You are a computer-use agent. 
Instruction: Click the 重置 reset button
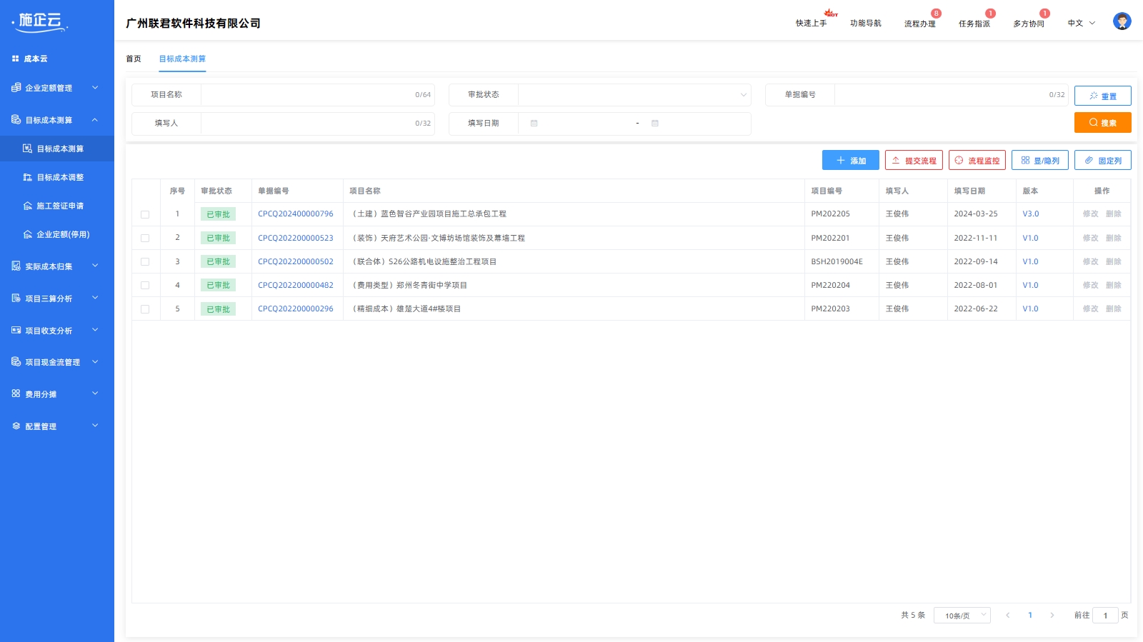(1102, 96)
